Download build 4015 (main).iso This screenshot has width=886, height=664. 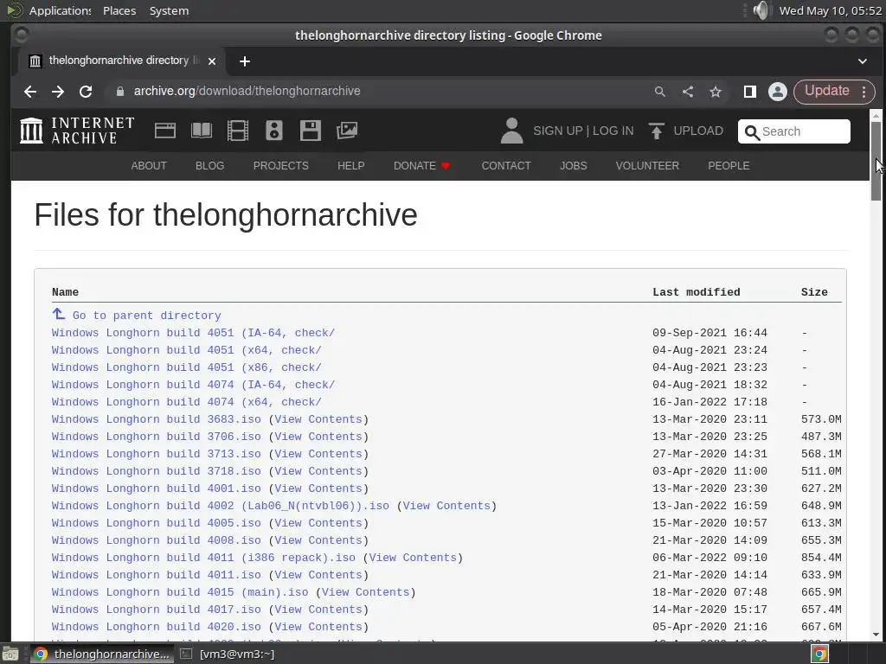pos(180,592)
